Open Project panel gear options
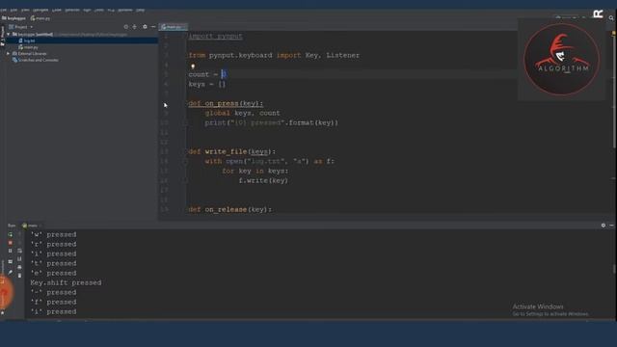Viewport: 617px width, 347px height. (145, 27)
